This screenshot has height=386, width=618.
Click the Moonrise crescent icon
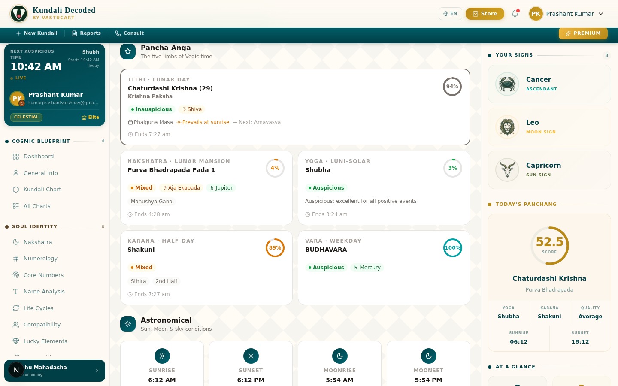pyautogui.click(x=339, y=356)
